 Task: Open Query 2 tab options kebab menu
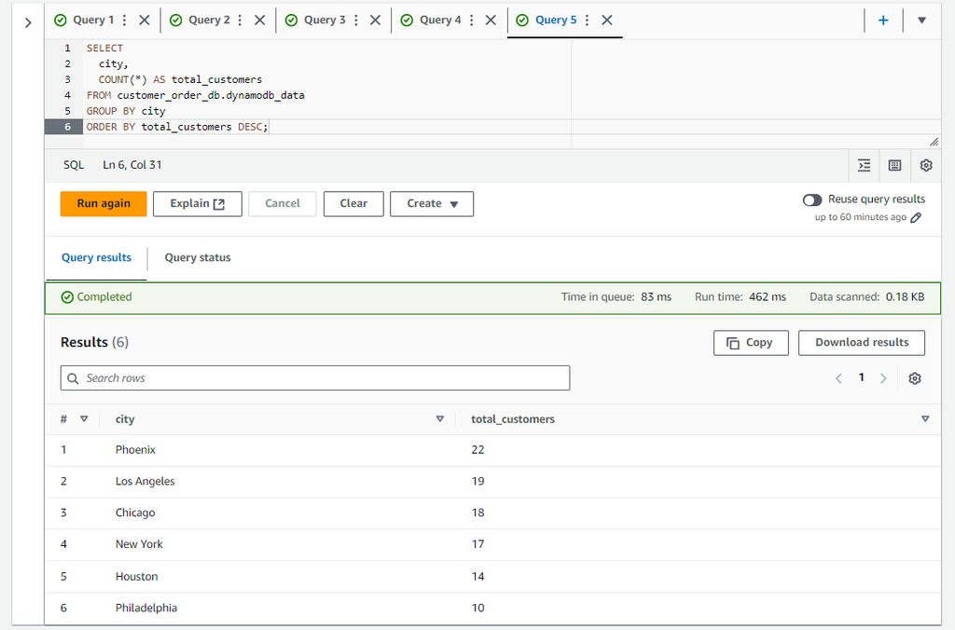241,21
